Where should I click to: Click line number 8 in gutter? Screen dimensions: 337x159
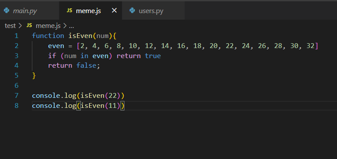(x=17, y=106)
